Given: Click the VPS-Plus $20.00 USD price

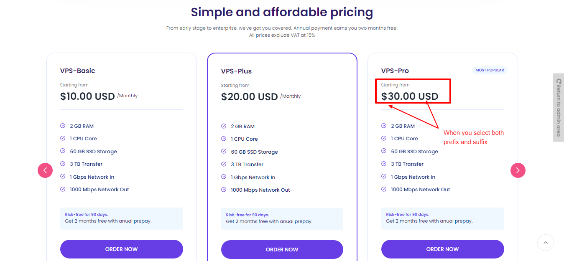Looking at the screenshot, I should tap(249, 97).
